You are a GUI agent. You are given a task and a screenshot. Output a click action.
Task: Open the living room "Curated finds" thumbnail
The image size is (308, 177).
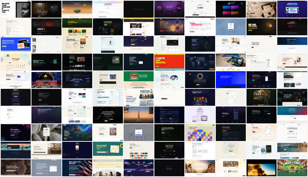(46, 150)
